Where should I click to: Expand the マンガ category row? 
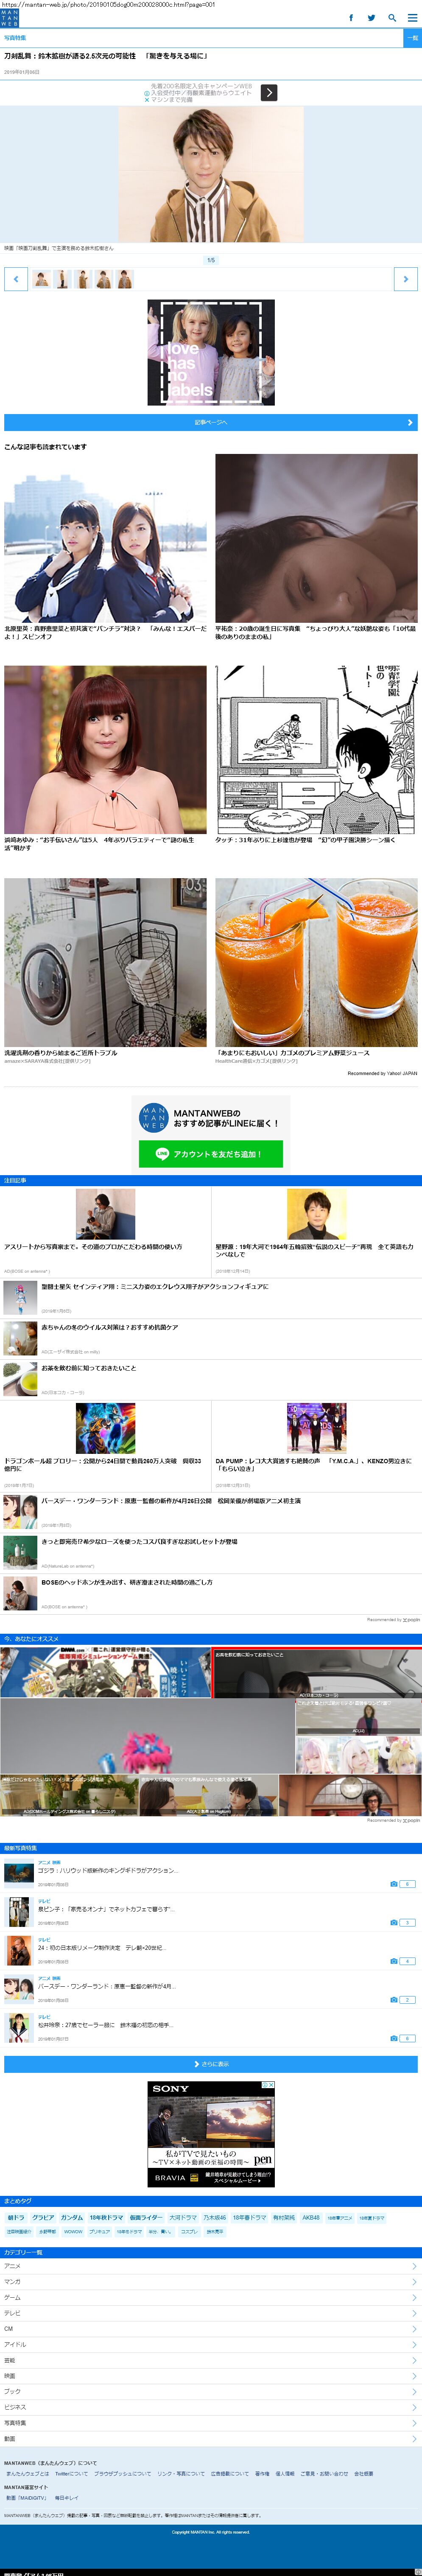[x=211, y=2282]
